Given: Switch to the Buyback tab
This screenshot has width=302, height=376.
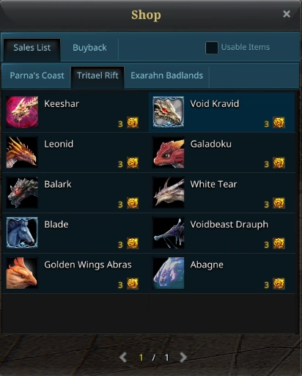Looking at the screenshot, I should click(x=89, y=48).
